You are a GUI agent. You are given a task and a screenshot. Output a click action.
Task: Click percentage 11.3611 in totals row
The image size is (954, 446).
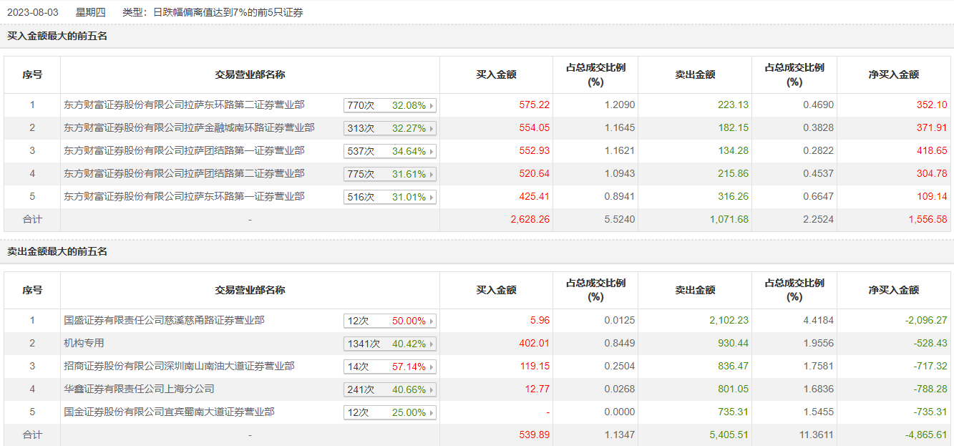pyautogui.click(x=816, y=435)
